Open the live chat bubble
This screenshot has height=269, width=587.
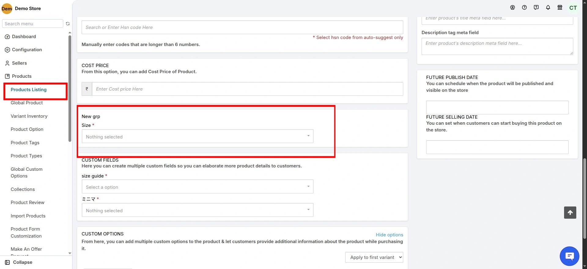pos(569,256)
